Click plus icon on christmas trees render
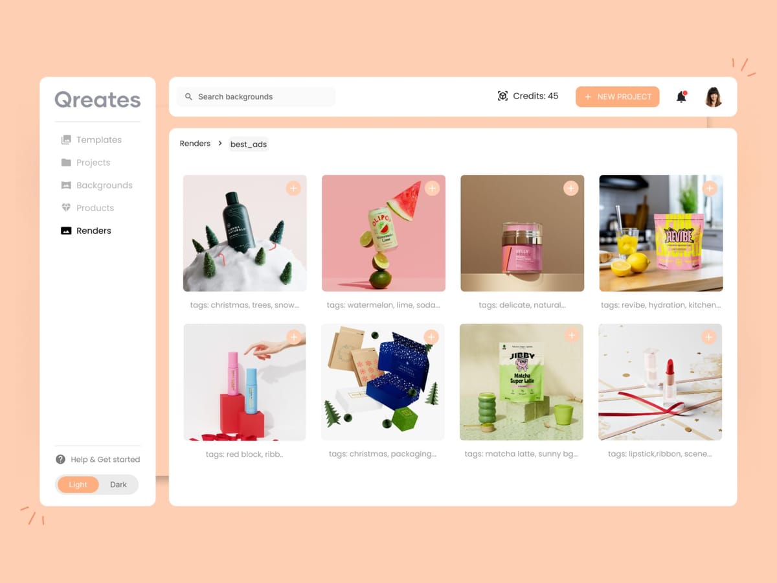This screenshot has height=583, width=777. point(293,189)
